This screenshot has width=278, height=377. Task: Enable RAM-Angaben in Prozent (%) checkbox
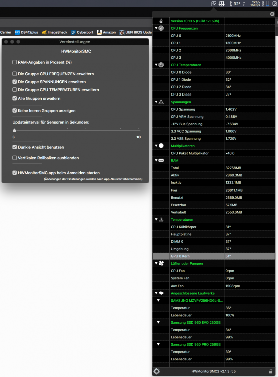[x=15, y=62]
